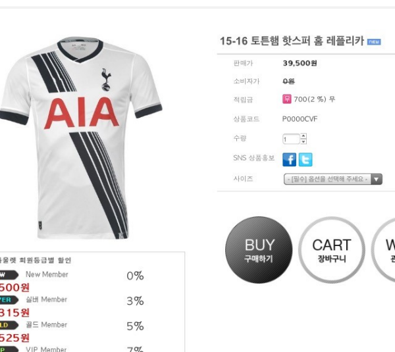395x352 pixels.
Task: Add item with CART 장바구니 button
Action: tap(332, 250)
